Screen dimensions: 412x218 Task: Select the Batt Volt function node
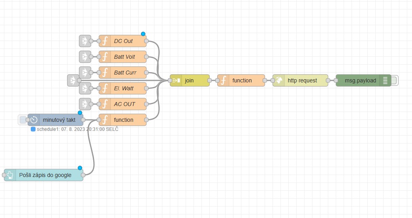pyautogui.click(x=122, y=57)
